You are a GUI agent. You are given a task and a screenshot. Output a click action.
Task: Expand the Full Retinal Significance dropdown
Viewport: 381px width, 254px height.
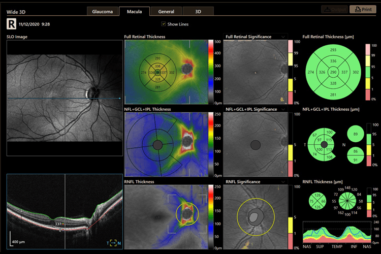[282, 37]
